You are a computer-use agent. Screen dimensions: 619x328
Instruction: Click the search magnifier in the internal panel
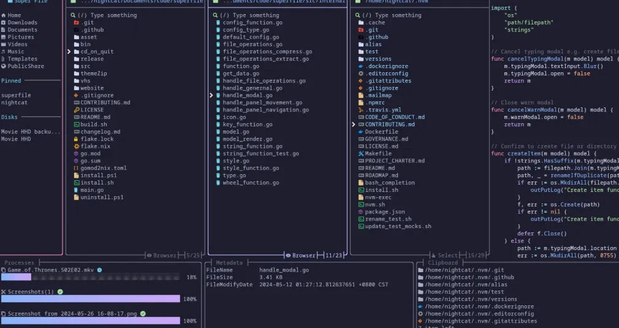(215, 15)
